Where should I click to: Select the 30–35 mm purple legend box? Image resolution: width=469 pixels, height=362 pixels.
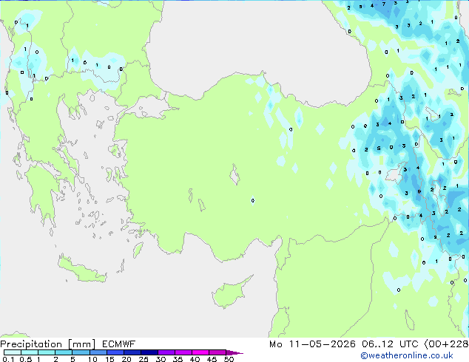click(x=166, y=352)
